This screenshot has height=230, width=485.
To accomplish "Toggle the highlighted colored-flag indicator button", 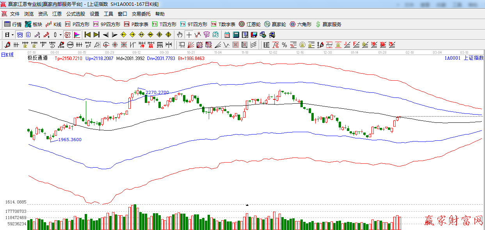I will tap(76, 35).
